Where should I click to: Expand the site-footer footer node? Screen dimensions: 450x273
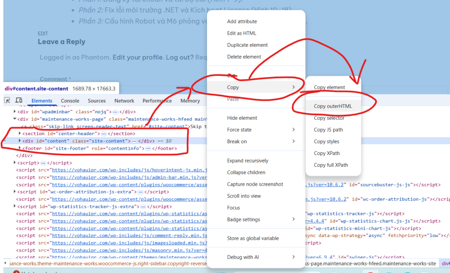19,149
